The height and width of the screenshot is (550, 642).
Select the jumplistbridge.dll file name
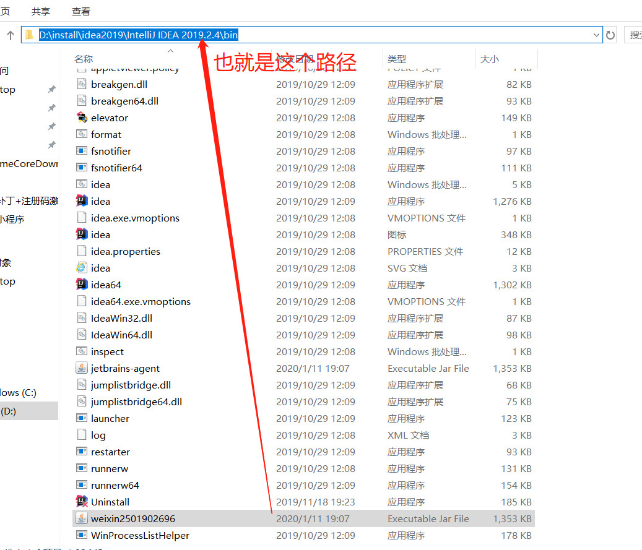131,385
